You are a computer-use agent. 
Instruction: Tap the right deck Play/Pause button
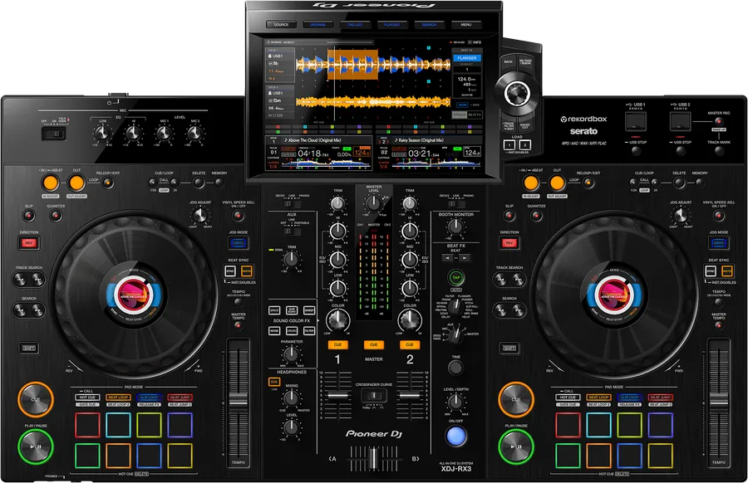[516, 446]
